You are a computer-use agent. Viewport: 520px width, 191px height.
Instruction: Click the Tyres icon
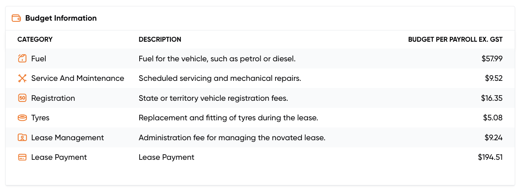22,118
